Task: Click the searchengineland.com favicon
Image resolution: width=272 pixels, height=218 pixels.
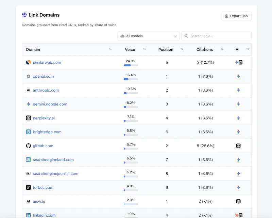Action: (29, 160)
